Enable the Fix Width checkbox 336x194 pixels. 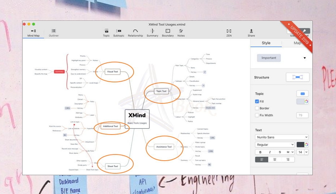[x=257, y=115]
